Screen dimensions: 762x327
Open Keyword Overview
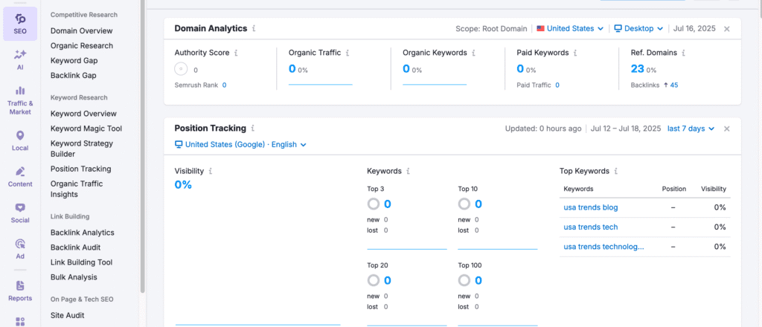[83, 114]
